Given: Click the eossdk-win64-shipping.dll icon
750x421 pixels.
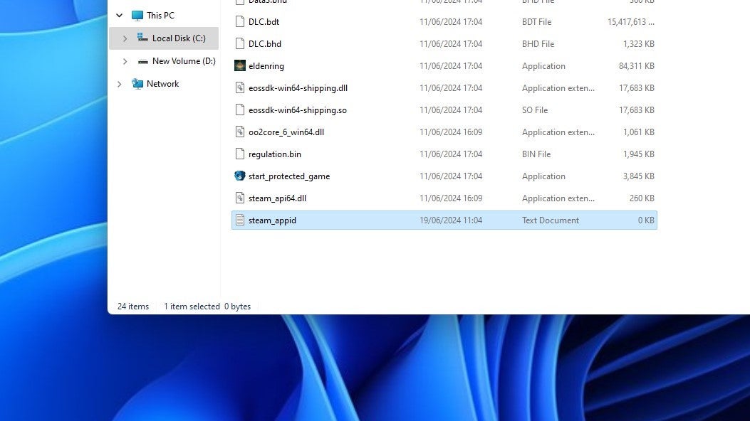Looking at the screenshot, I should (239, 87).
